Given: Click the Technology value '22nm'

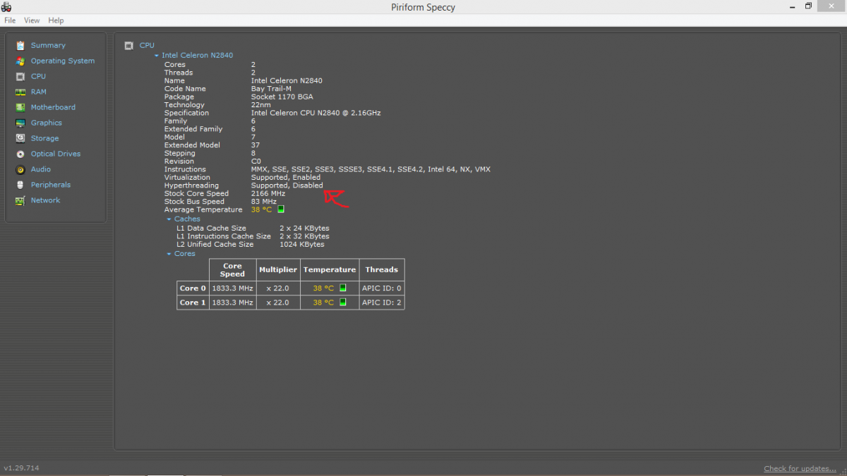Looking at the screenshot, I should 261,105.
